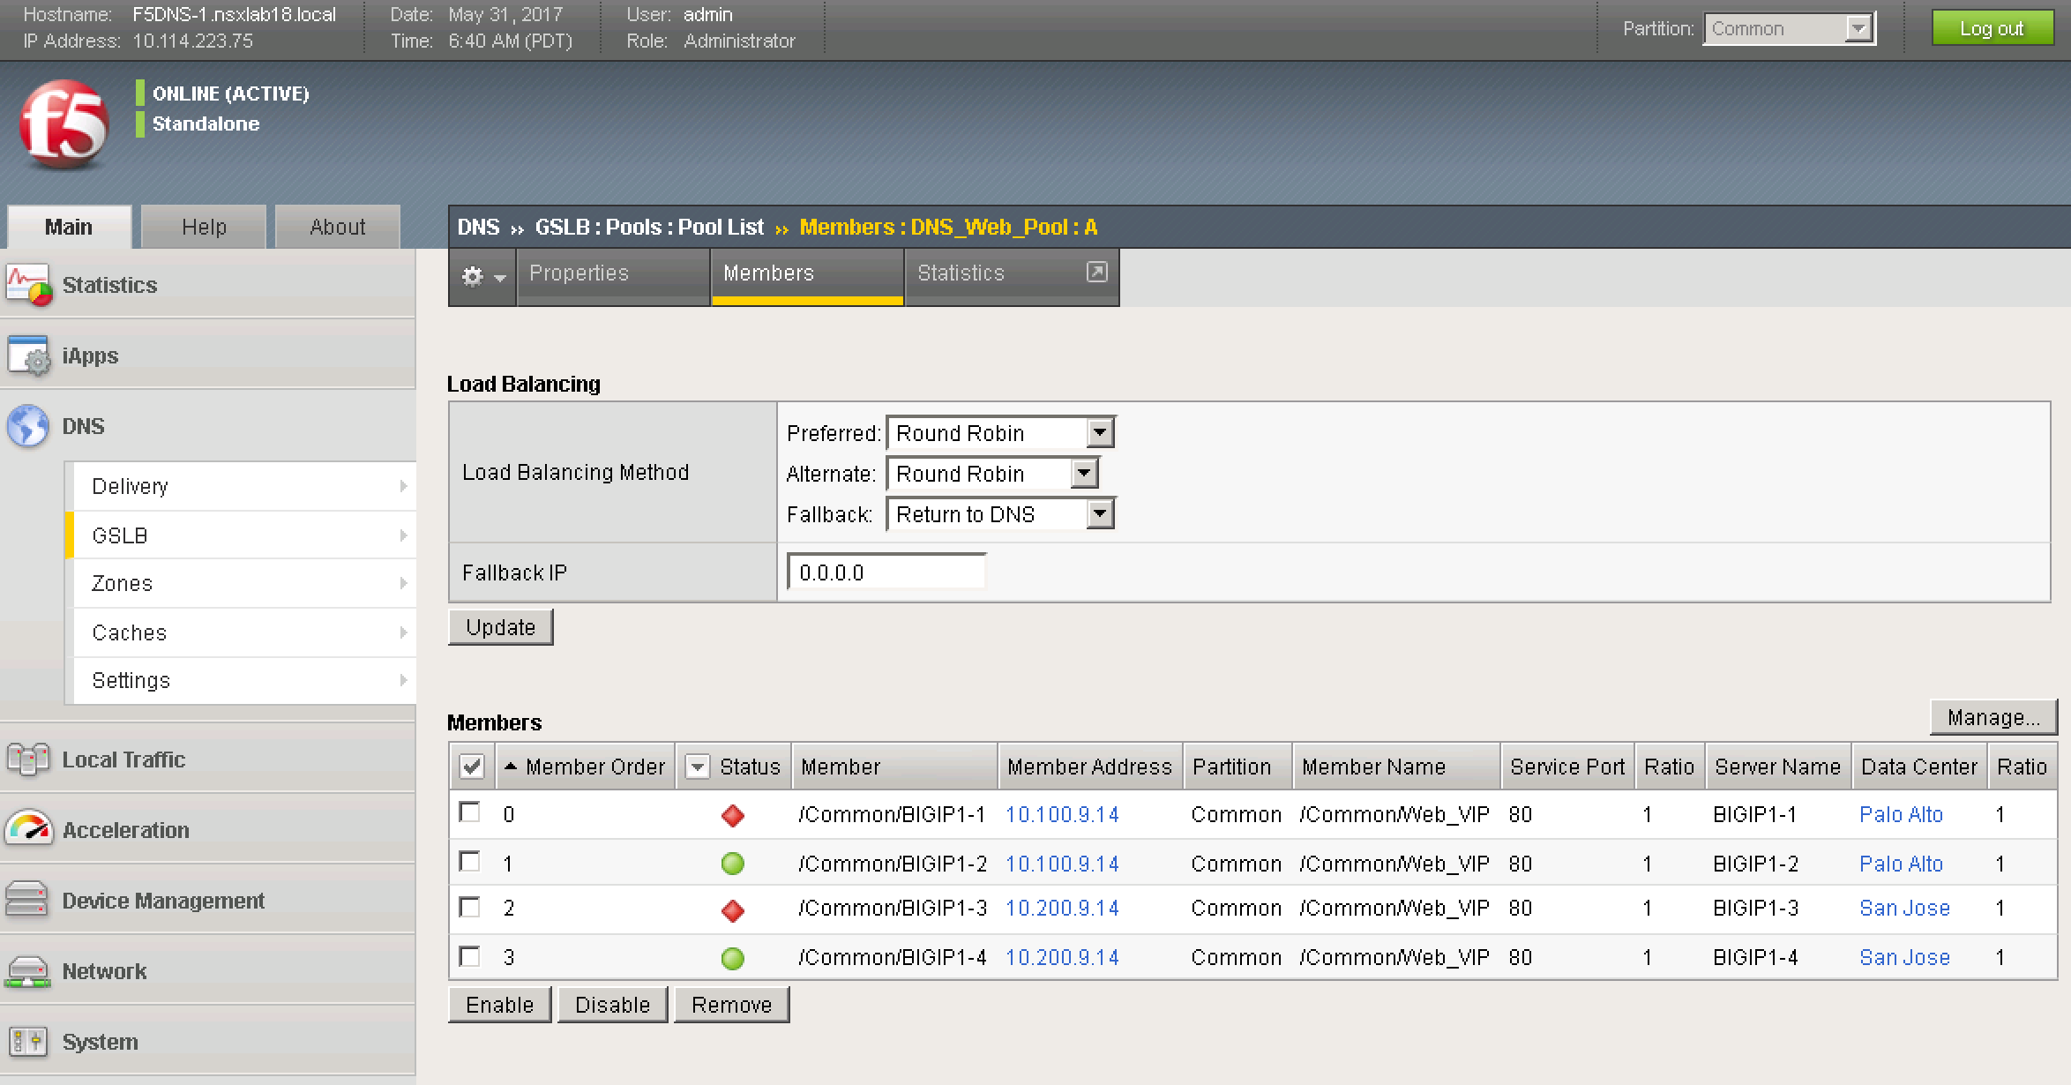Click the Acceleration gauge icon
This screenshot has height=1085, width=2071.
(28, 829)
